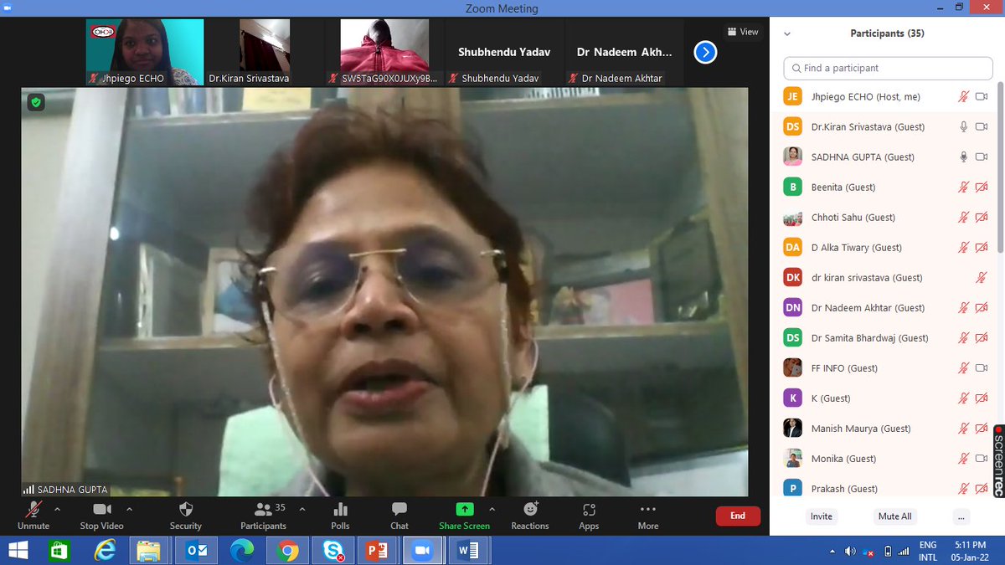Click in Find a participant search field

[x=888, y=68]
